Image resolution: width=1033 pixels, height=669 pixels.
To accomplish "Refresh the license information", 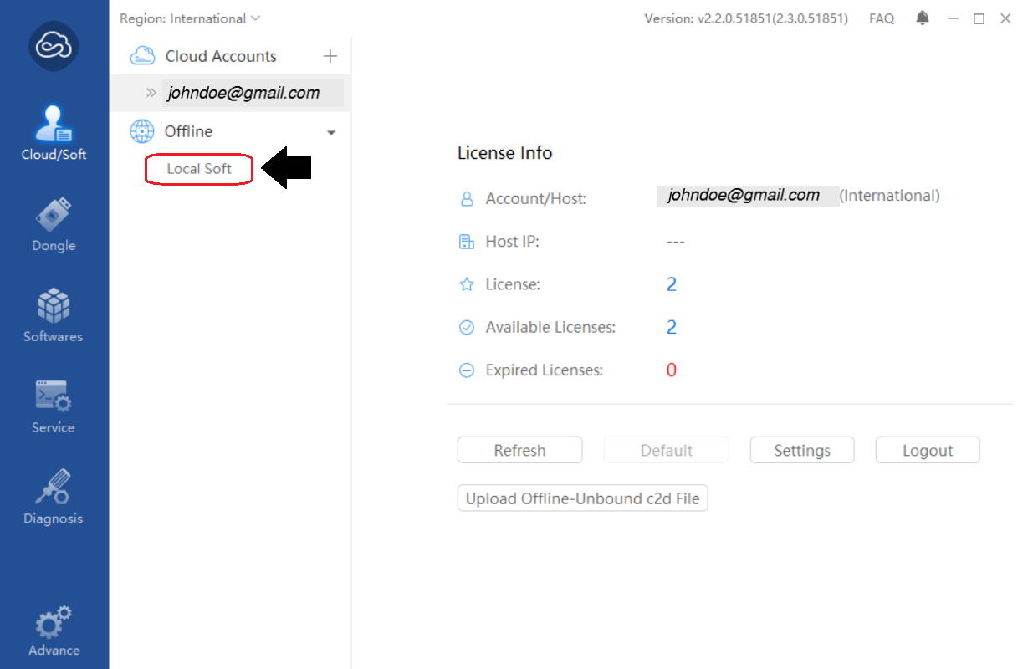I will pos(519,450).
